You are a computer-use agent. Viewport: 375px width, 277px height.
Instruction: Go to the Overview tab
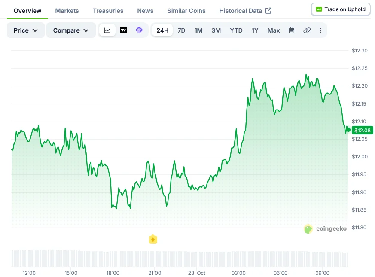point(27,11)
